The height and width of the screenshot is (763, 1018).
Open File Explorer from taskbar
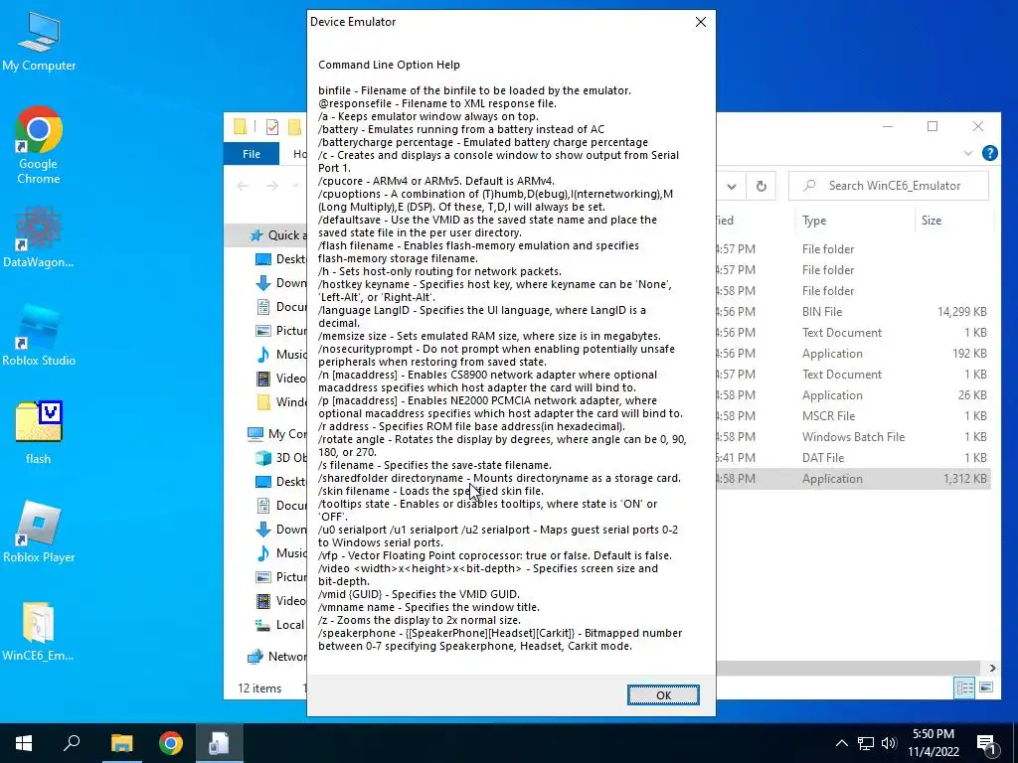click(121, 743)
